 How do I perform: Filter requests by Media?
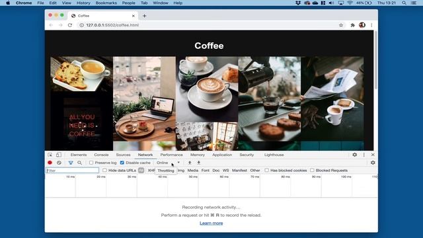(192, 171)
